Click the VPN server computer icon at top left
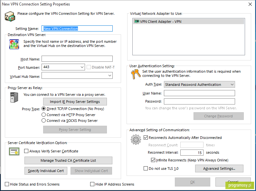Viewport: 256px width, 191px height. pyautogui.click(x=10, y=16)
